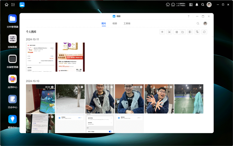
Task: Refresh the personal gallery
Action: tap(204, 32)
